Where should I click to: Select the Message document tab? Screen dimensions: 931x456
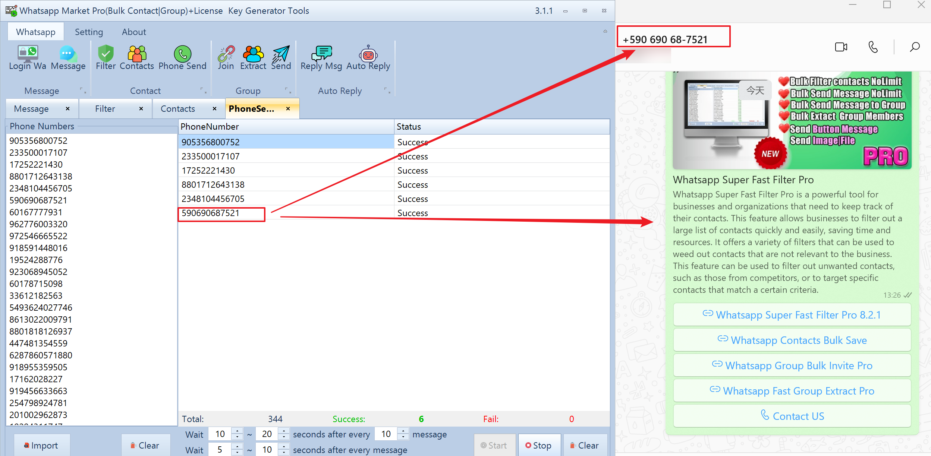[31, 109]
